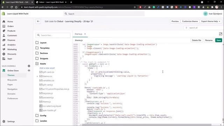
Task: Open the Analytics section
Action: [12, 45]
